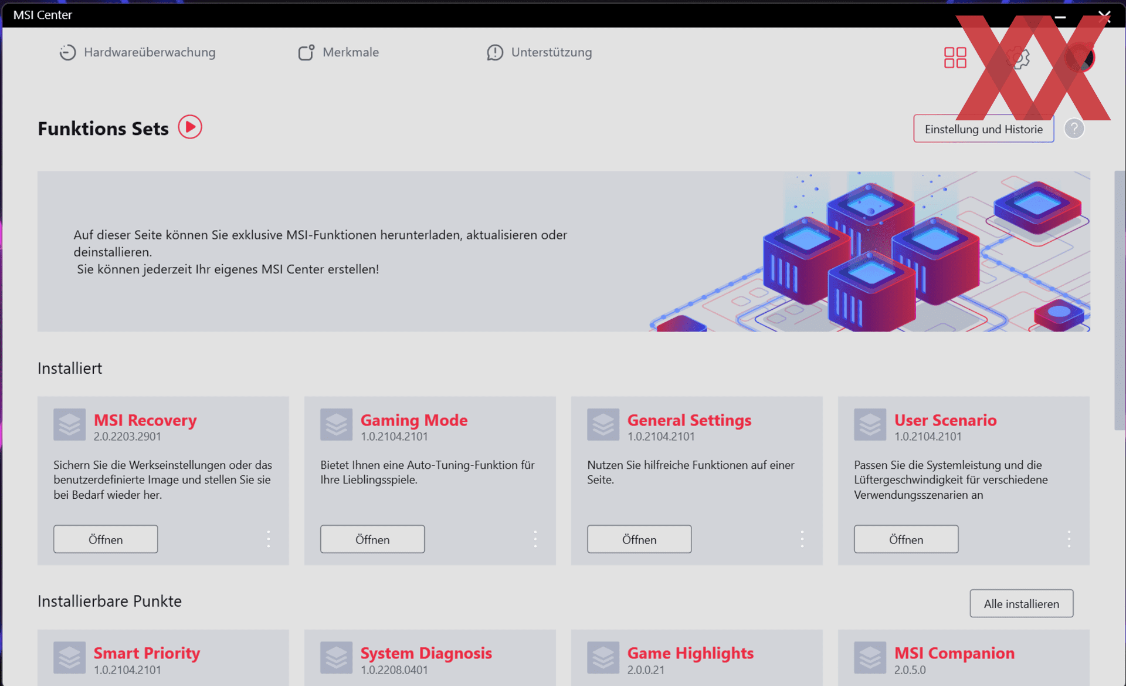This screenshot has height=686, width=1126.
Task: Open Gaming Mode
Action: point(372,539)
